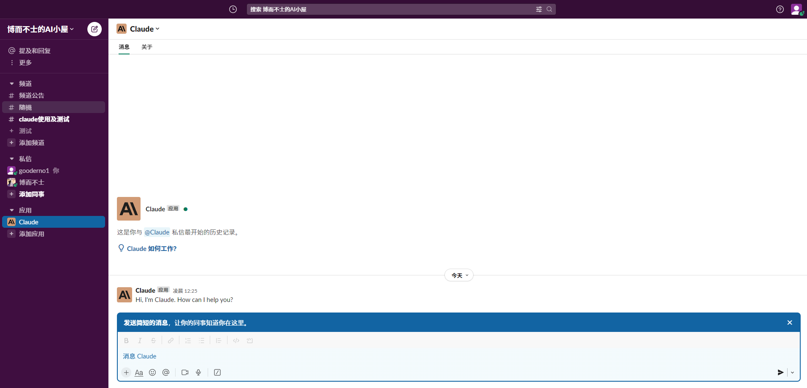807x388 pixels.
Task: Switch to the 关于 tab
Action: (x=146, y=47)
